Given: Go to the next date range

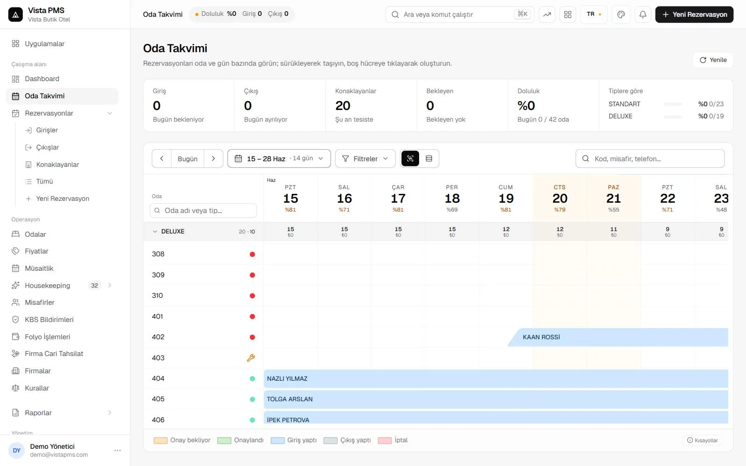Looking at the screenshot, I should click(x=214, y=159).
